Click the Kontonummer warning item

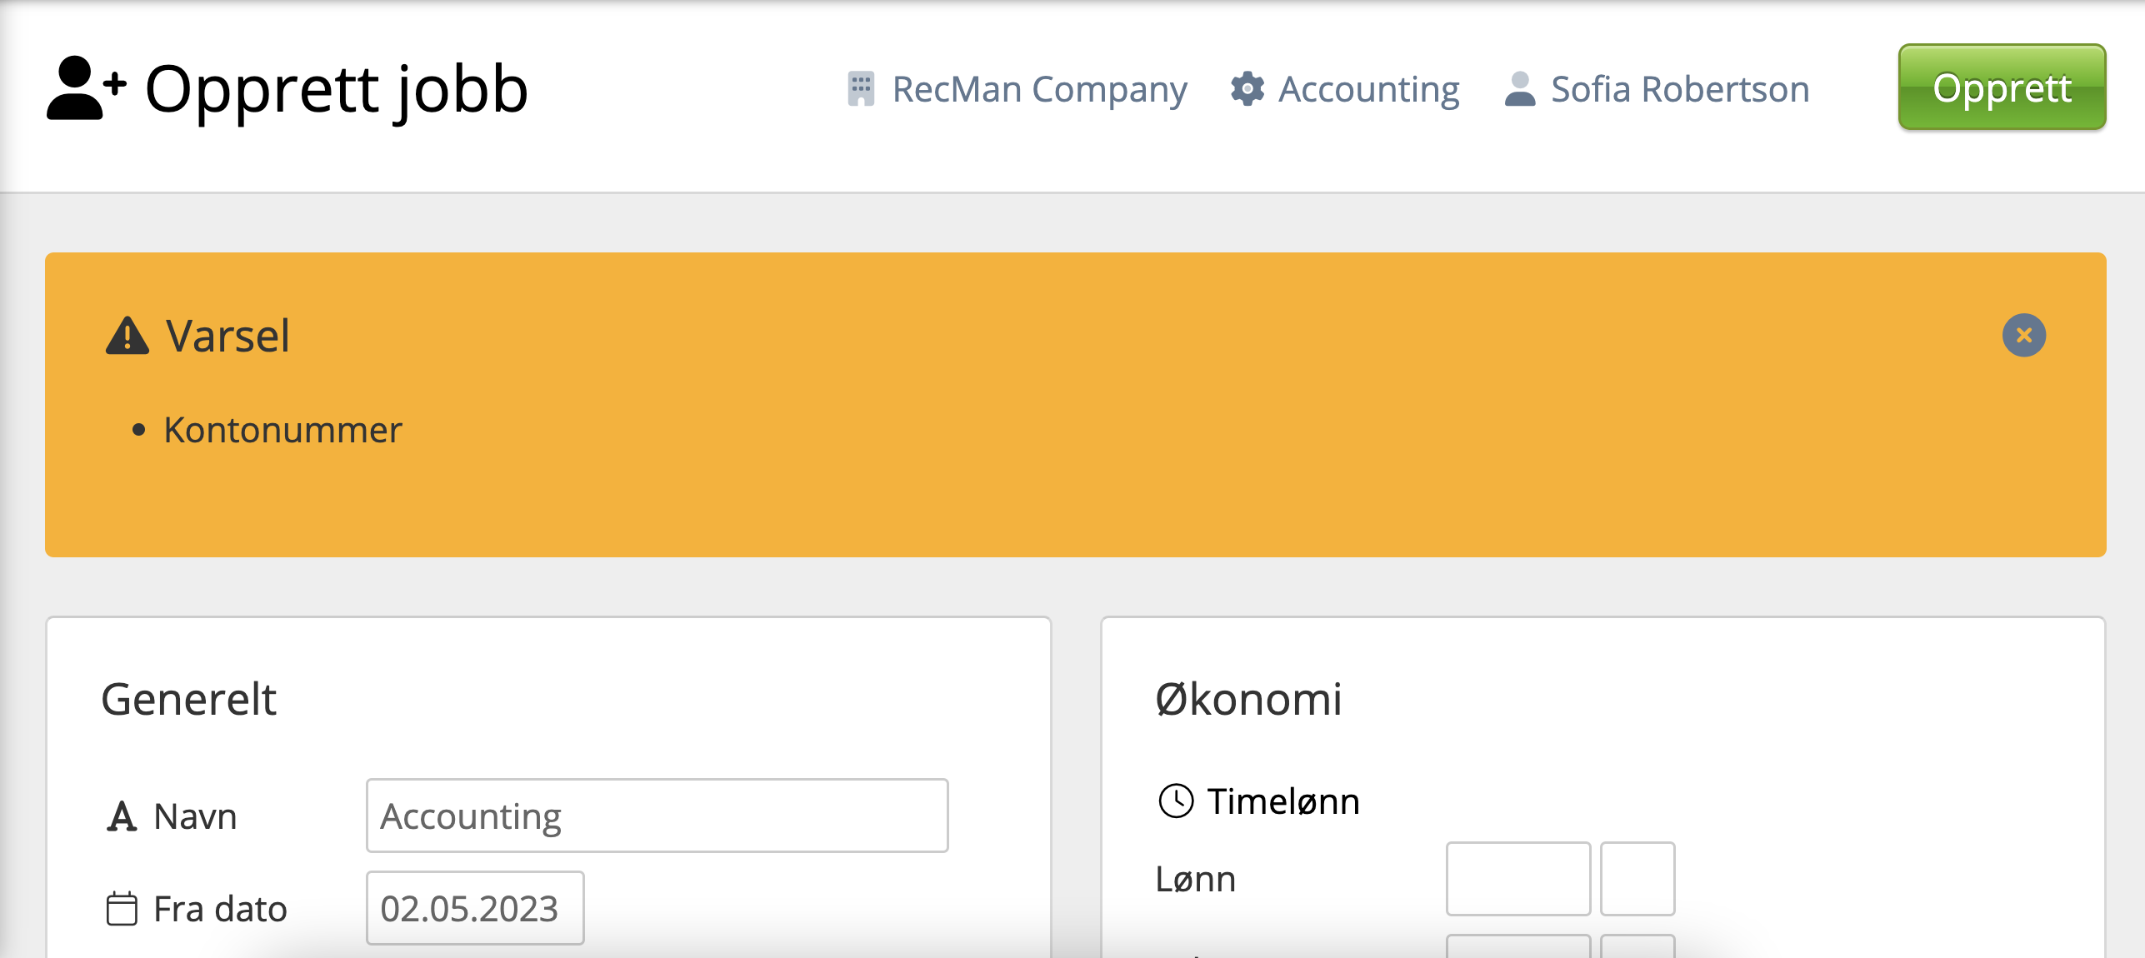click(x=282, y=430)
